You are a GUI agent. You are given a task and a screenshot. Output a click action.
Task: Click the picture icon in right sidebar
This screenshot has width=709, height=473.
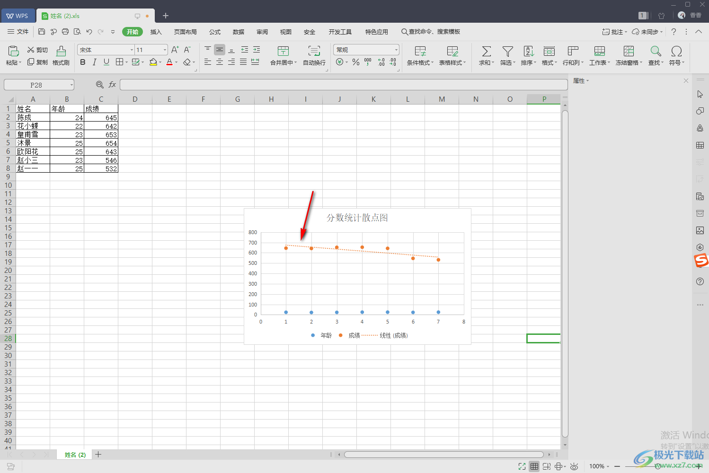point(700,230)
